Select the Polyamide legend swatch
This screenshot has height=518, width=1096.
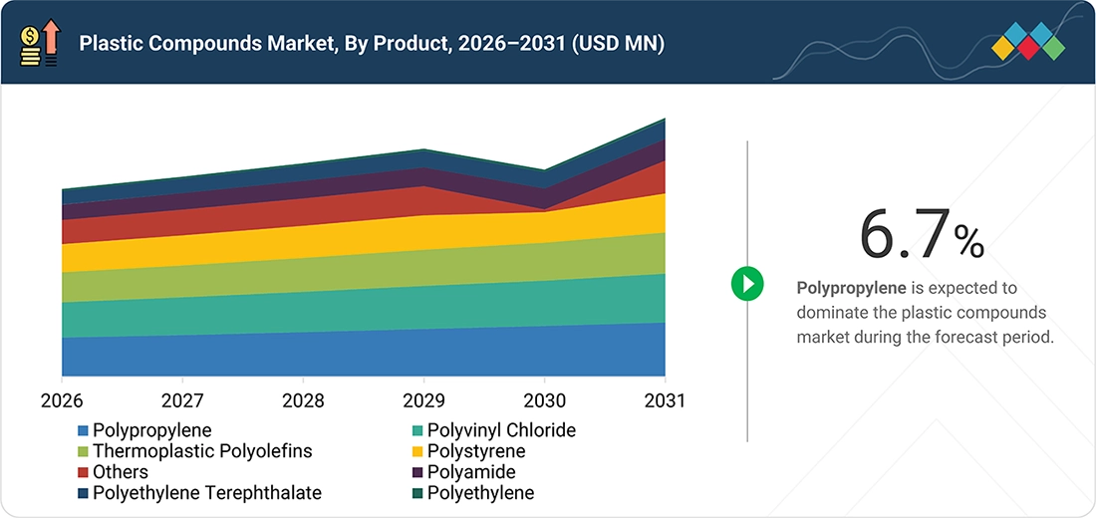pos(417,472)
